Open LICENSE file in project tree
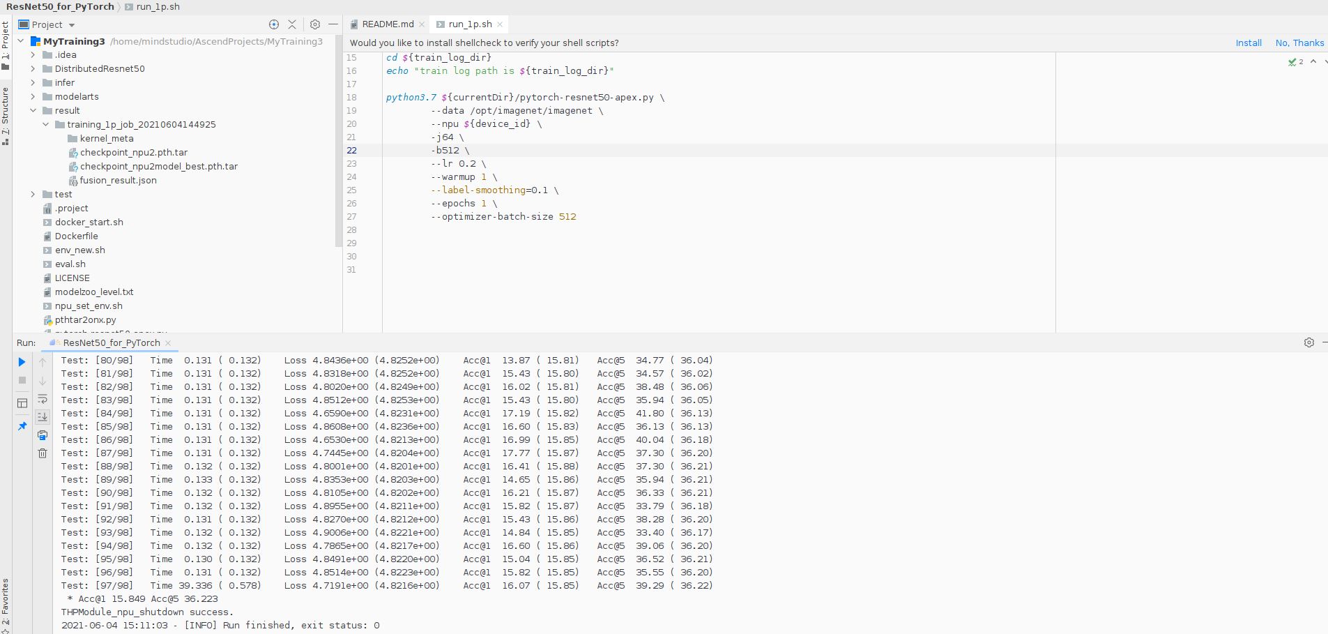The width and height of the screenshot is (1328, 634). (x=72, y=278)
